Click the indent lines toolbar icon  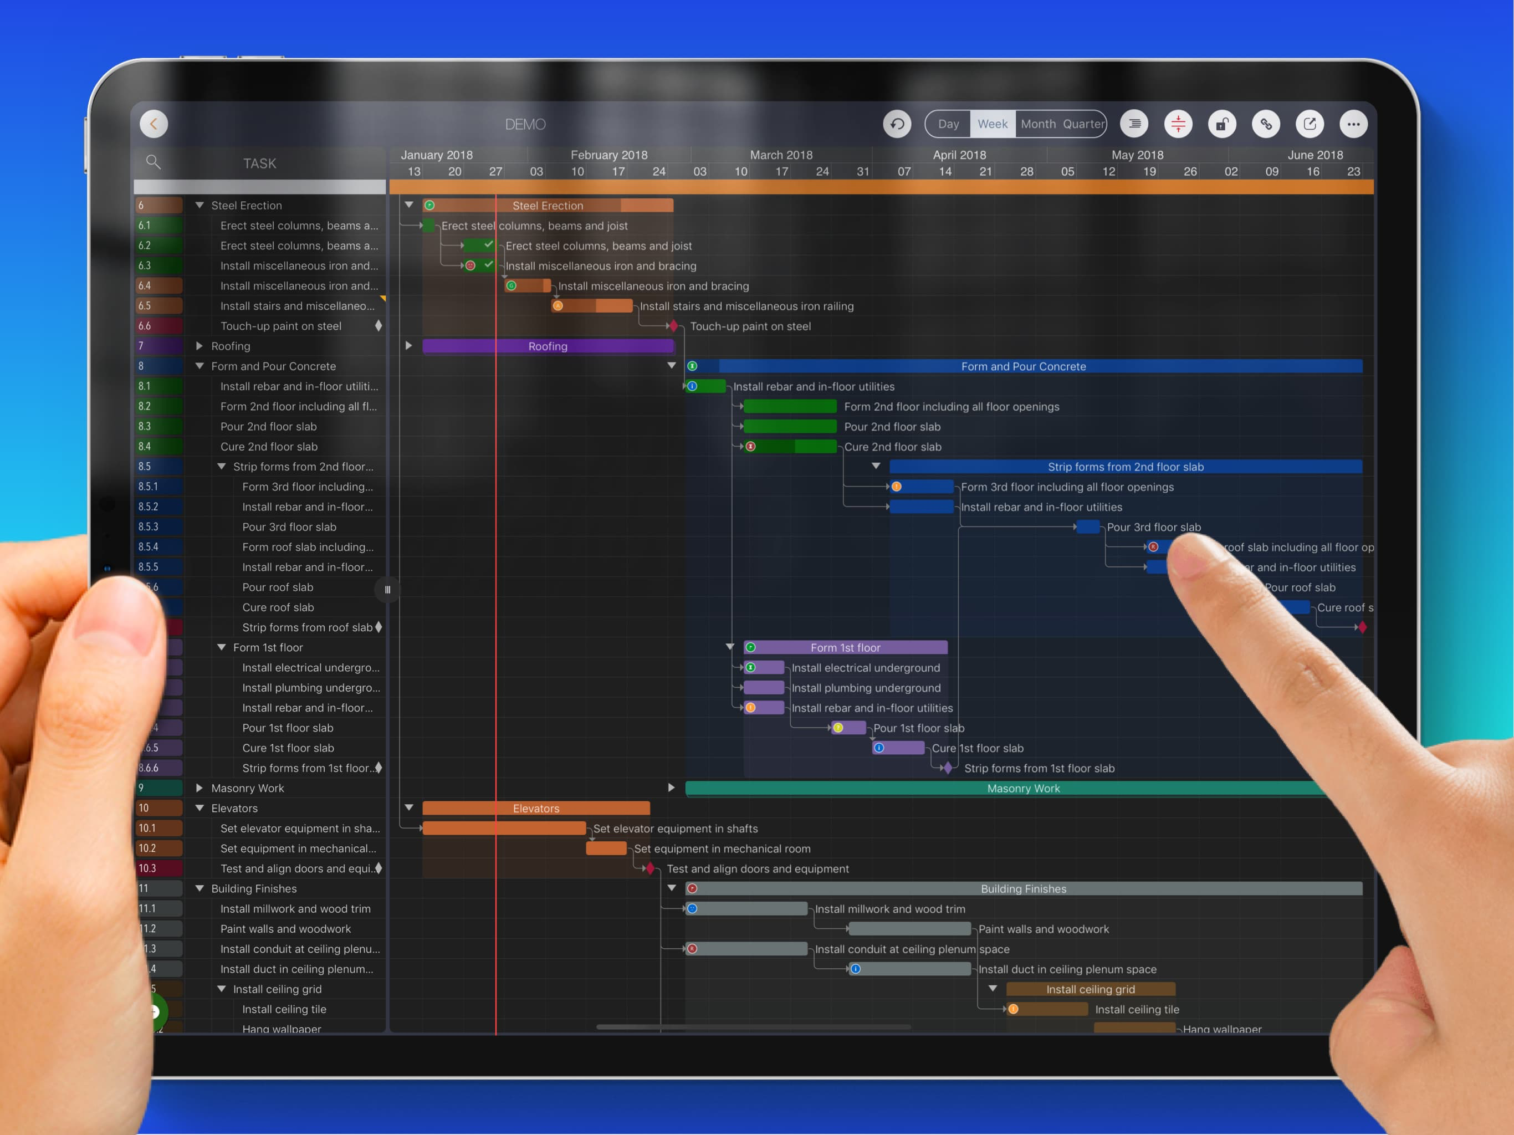click(x=1134, y=124)
